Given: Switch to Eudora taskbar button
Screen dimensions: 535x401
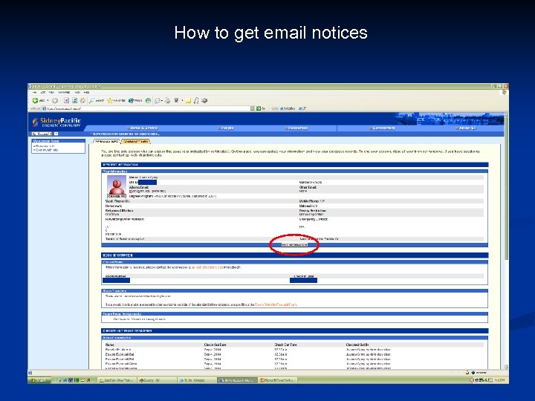Looking at the screenshot, I should click(157, 380).
